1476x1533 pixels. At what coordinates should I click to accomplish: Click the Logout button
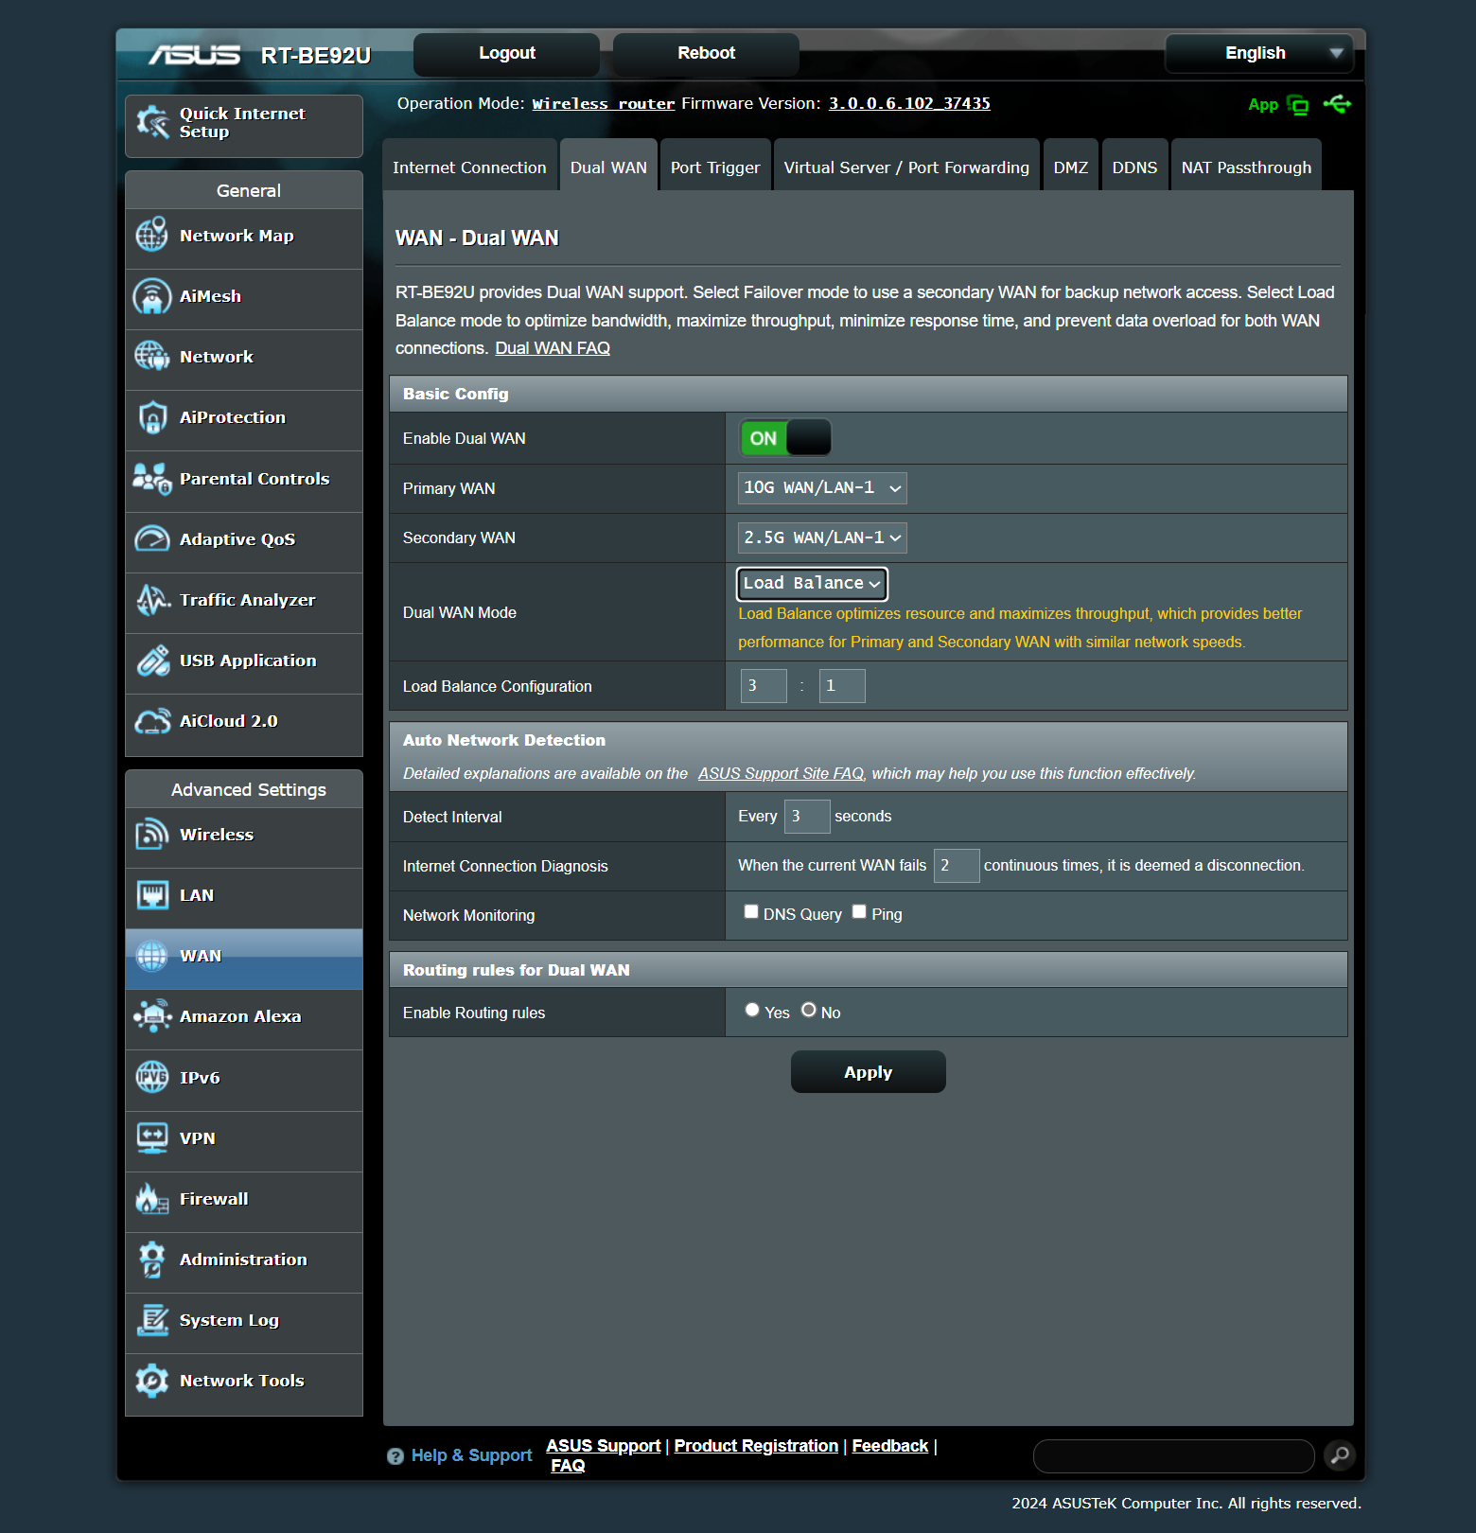click(507, 54)
